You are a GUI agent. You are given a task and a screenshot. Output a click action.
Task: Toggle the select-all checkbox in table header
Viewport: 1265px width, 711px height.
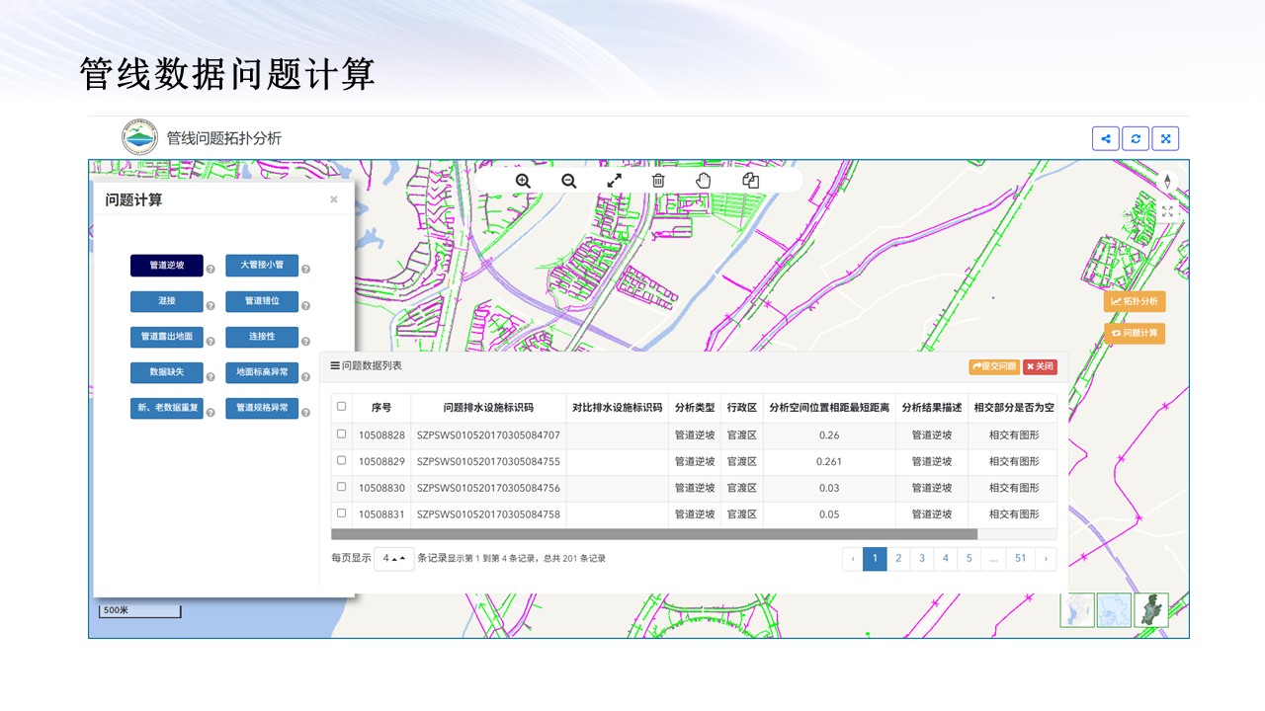point(342,406)
